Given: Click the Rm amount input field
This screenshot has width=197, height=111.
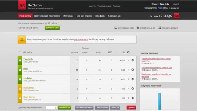Looking at the screenshot, I should tap(51, 108).
